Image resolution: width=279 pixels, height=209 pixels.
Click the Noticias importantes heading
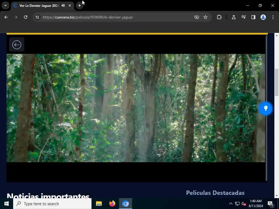point(48,196)
